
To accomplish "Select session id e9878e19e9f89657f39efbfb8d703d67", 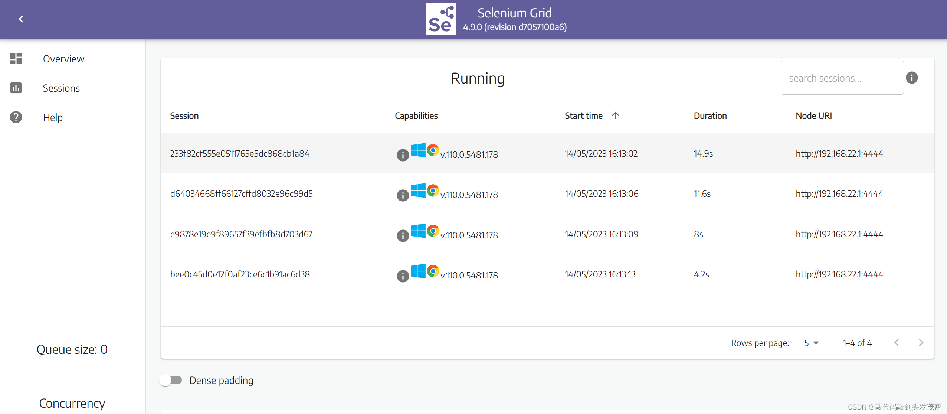I will click(x=241, y=234).
